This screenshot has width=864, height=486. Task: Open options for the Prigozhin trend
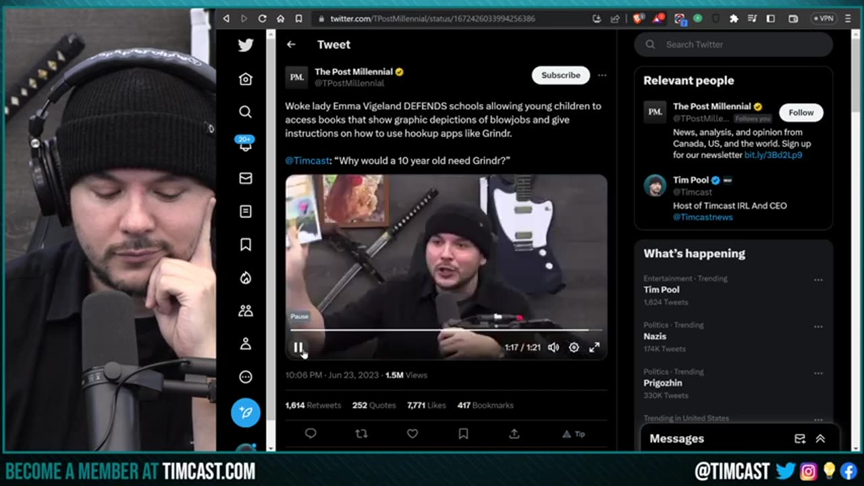(x=818, y=373)
